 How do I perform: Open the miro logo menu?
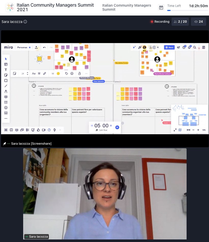8,47
